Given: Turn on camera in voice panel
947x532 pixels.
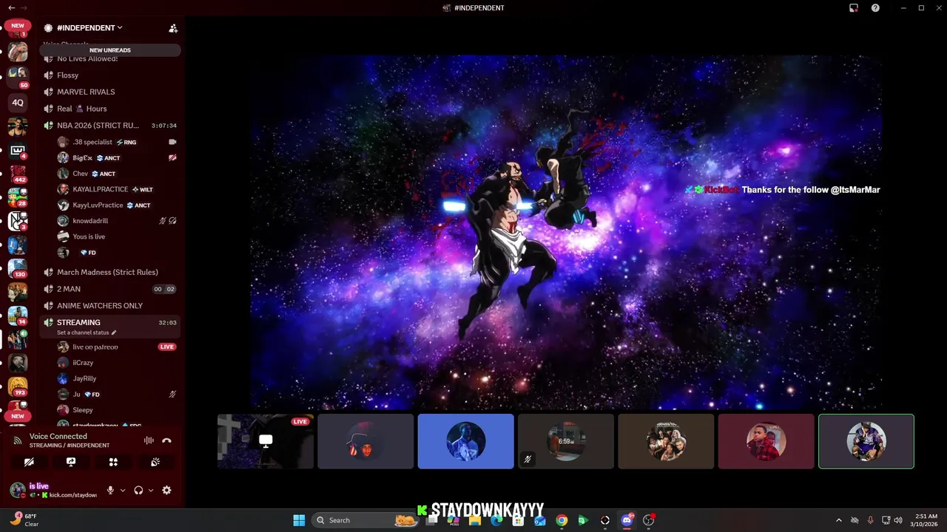Looking at the screenshot, I should 29,462.
